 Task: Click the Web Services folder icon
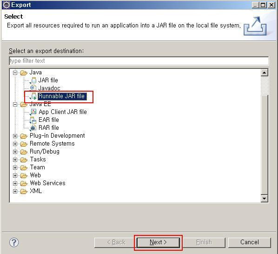(24, 183)
